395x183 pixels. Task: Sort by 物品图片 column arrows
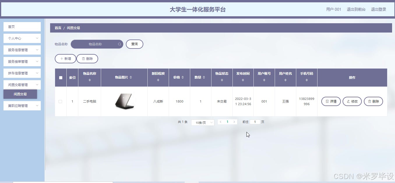pyautogui.click(x=131, y=77)
